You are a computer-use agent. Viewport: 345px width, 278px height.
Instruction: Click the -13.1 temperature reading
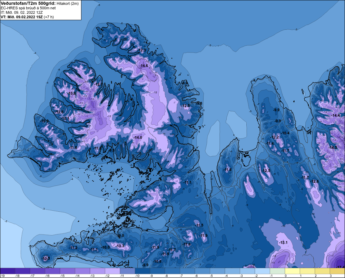coord(283,242)
